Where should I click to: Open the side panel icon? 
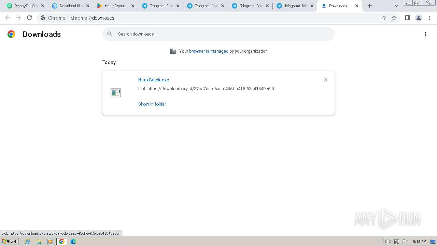pyautogui.click(x=407, y=18)
